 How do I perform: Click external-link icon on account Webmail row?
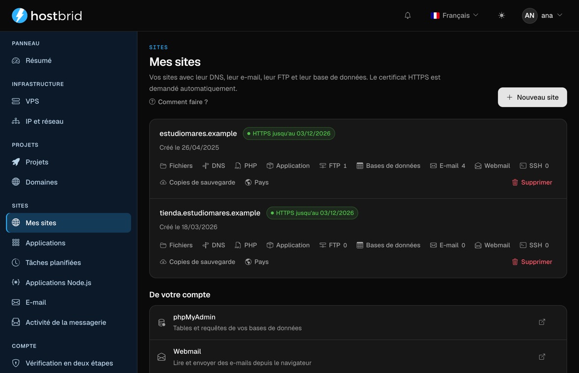coord(542,357)
